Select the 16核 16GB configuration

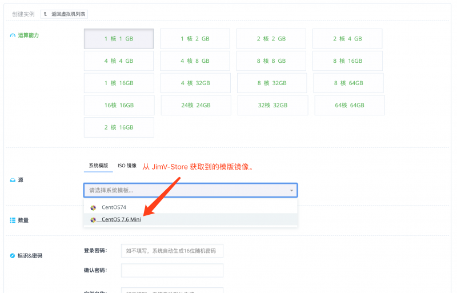[x=119, y=105]
